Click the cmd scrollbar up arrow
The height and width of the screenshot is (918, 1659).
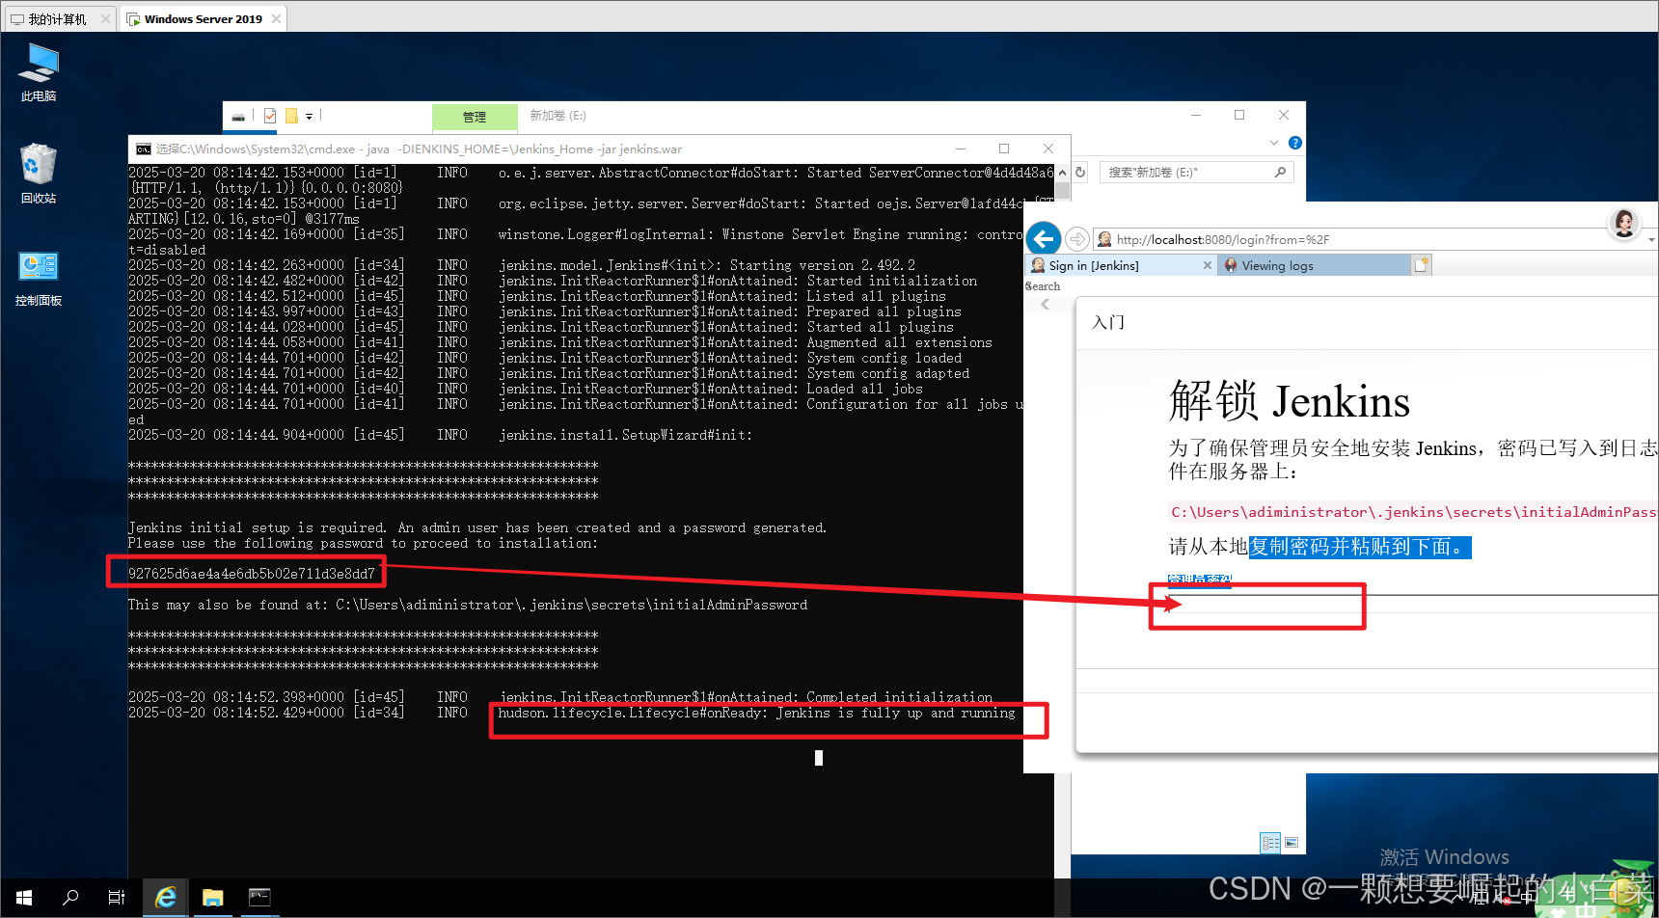pyautogui.click(x=1062, y=173)
